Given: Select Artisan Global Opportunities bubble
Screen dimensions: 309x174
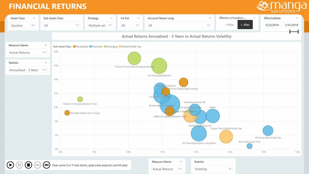Looking at the screenshot, I should pyautogui.click(x=184, y=82).
